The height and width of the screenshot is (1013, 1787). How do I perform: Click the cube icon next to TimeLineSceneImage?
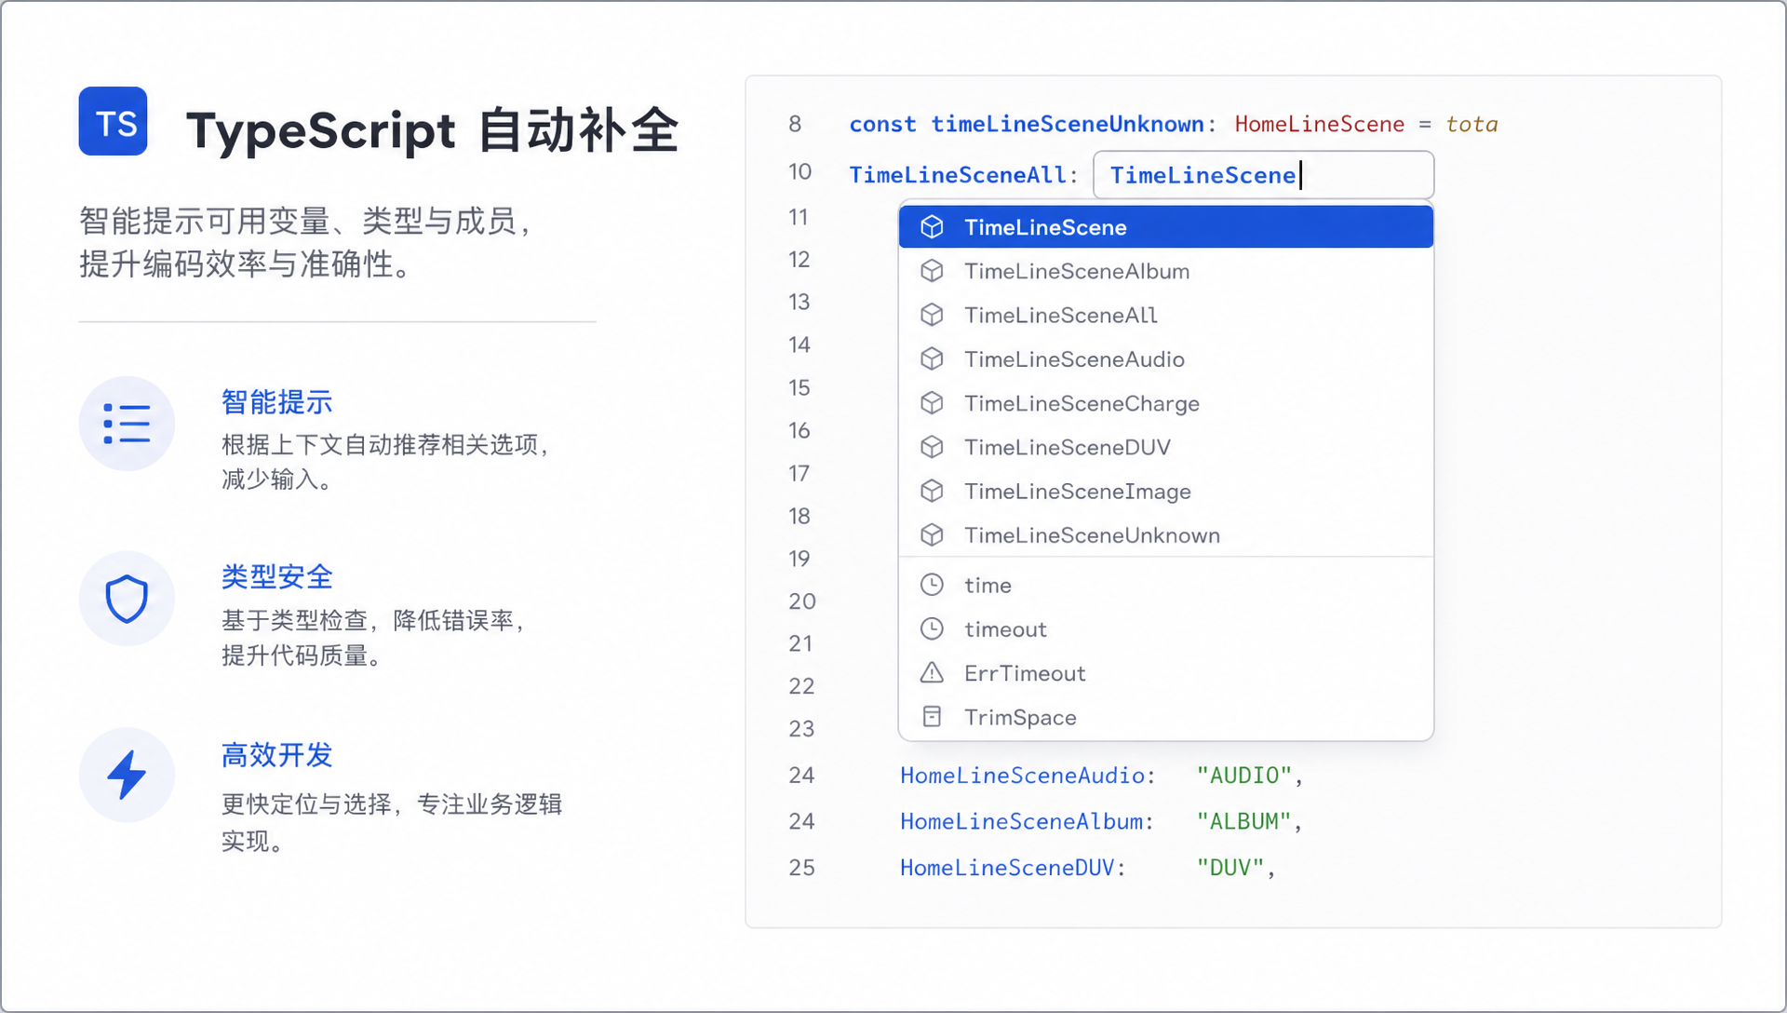932,491
